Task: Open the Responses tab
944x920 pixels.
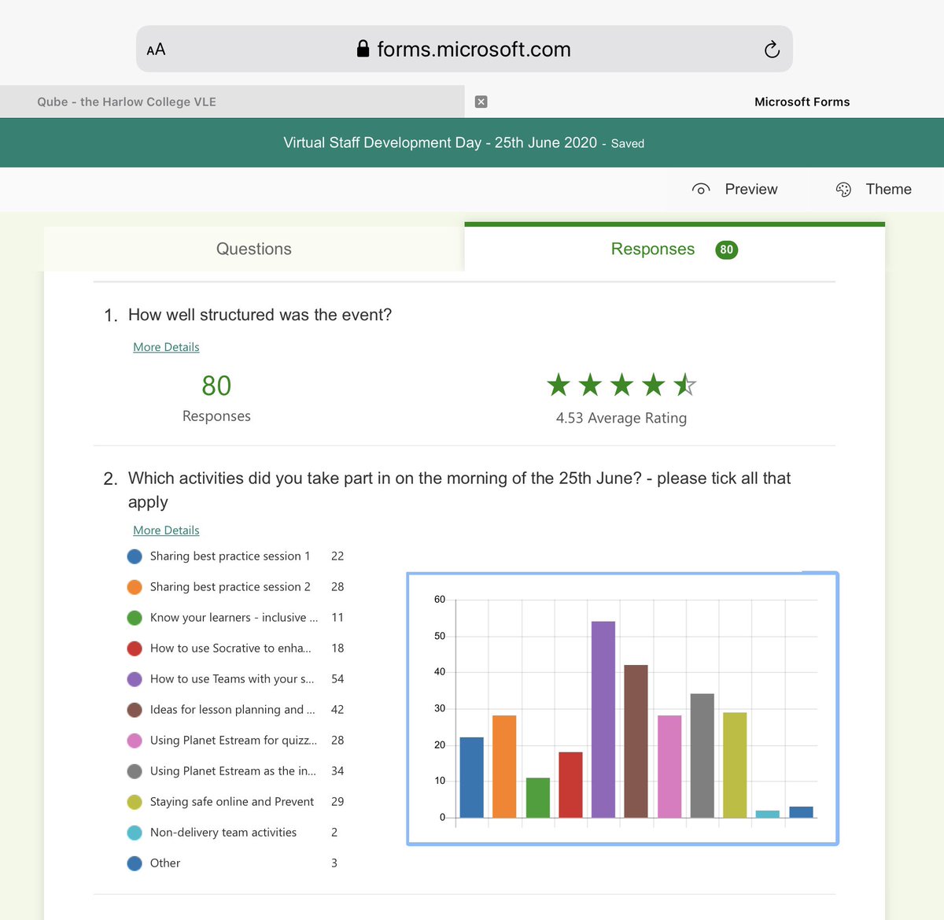Action: click(x=674, y=249)
